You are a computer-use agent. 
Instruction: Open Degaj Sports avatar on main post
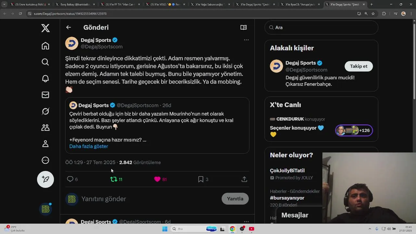pyautogui.click(x=72, y=43)
